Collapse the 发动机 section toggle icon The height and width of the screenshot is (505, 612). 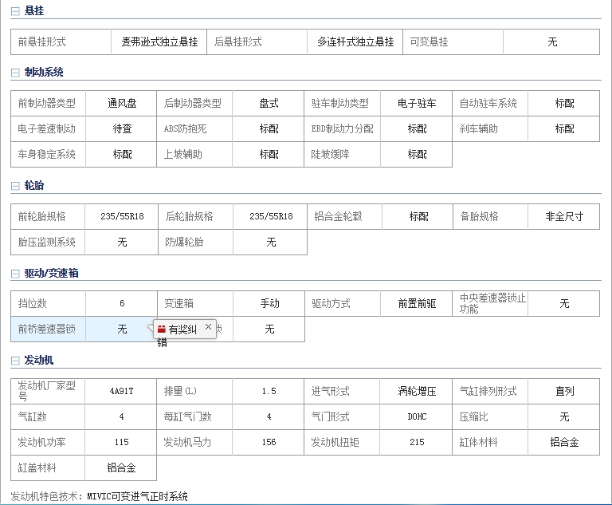click(15, 361)
